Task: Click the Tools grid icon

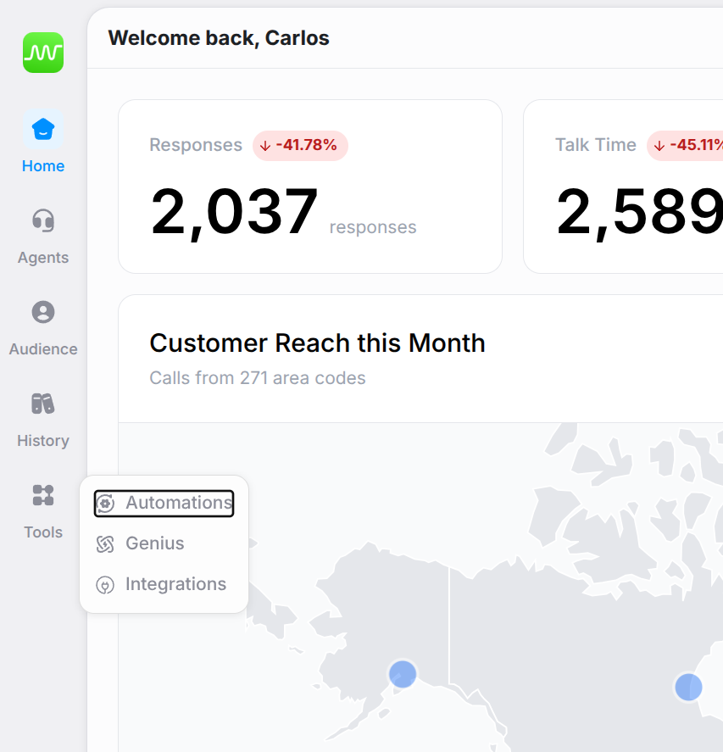Action: (42, 494)
